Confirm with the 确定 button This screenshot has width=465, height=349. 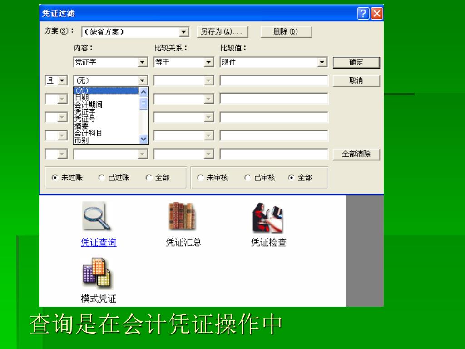pyautogui.click(x=356, y=62)
